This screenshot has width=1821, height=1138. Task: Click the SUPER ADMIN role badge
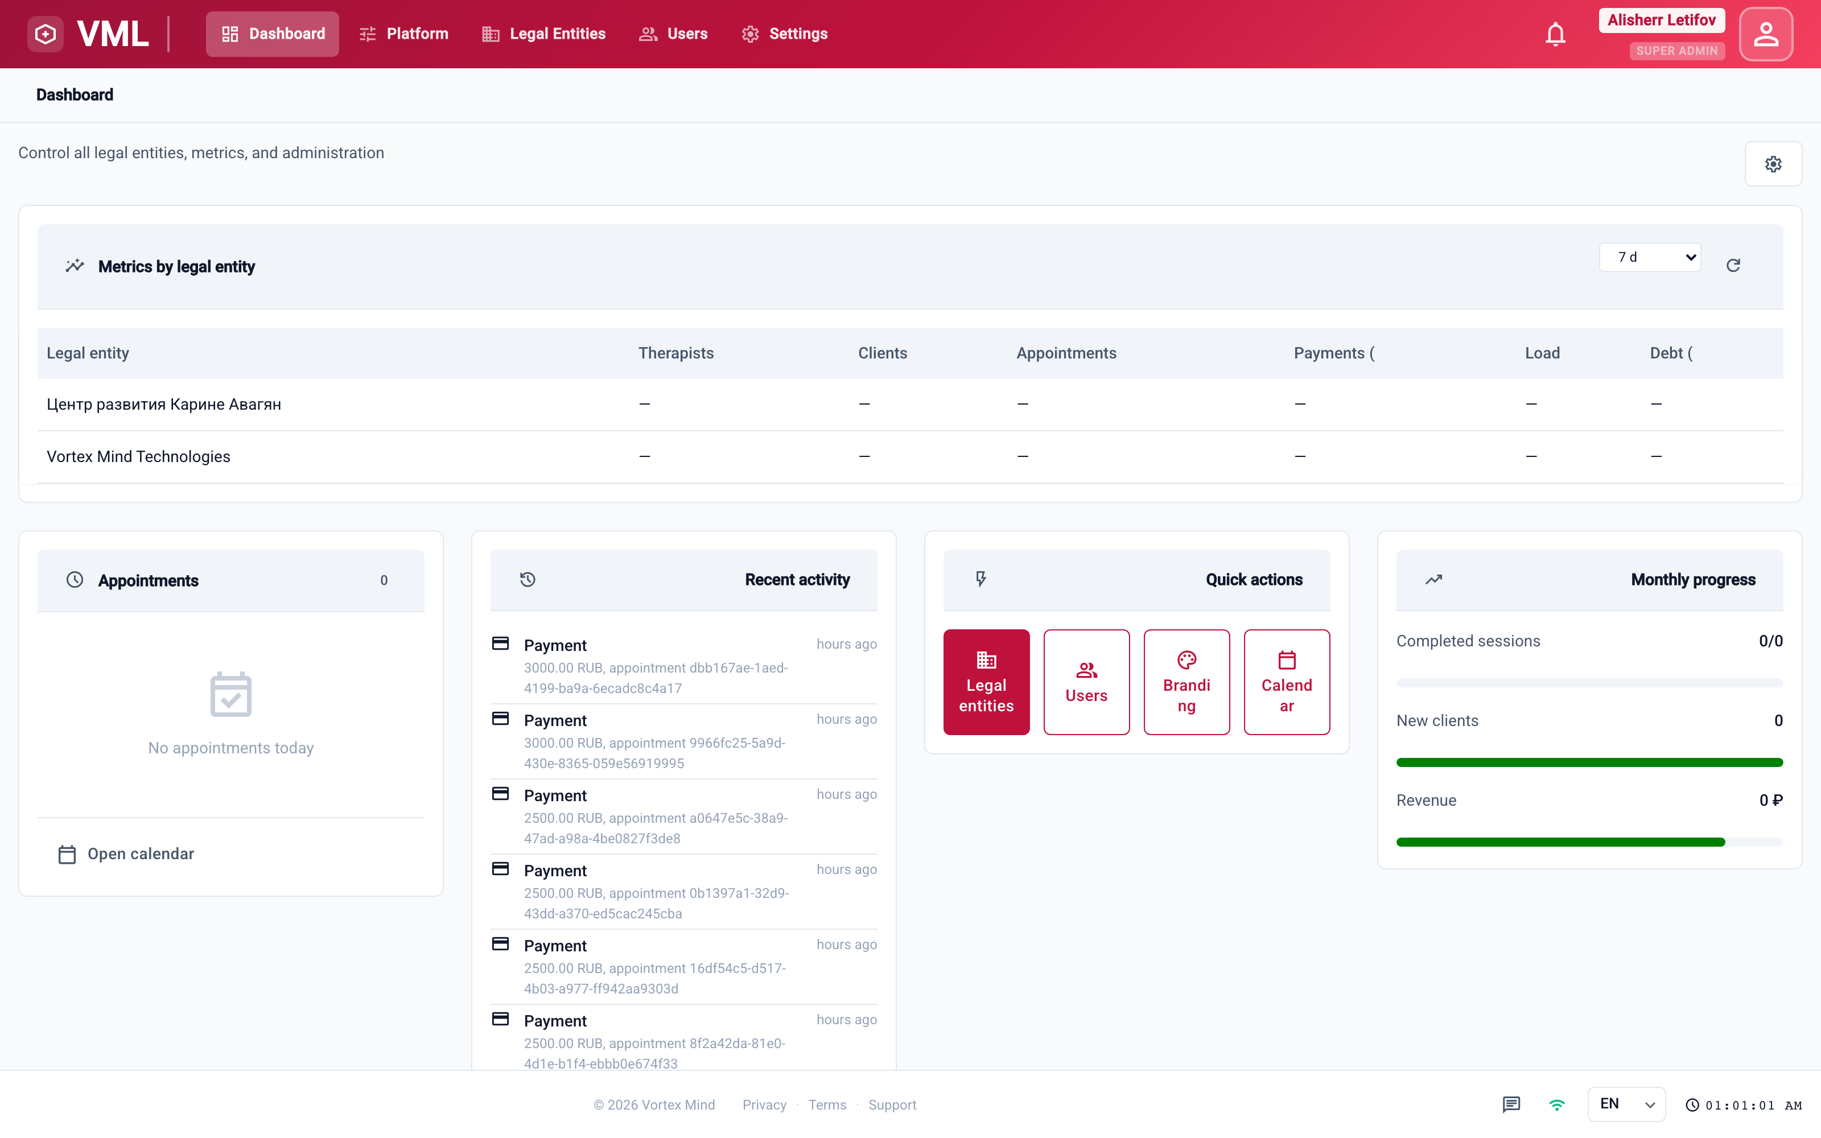coord(1676,51)
